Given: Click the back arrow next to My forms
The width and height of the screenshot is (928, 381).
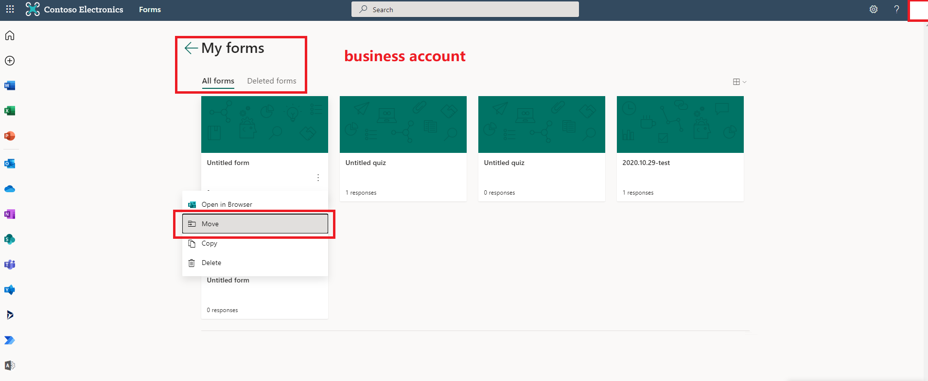Looking at the screenshot, I should coord(191,48).
